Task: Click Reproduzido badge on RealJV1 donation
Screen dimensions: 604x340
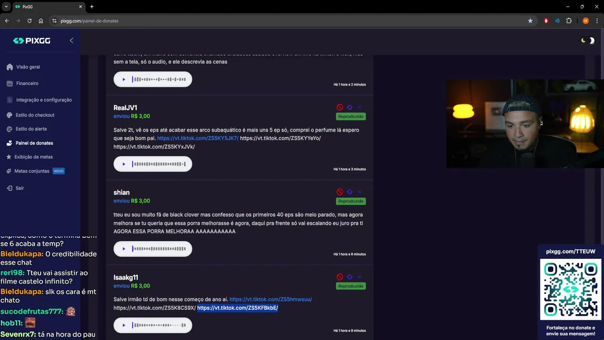Action: pos(351,116)
